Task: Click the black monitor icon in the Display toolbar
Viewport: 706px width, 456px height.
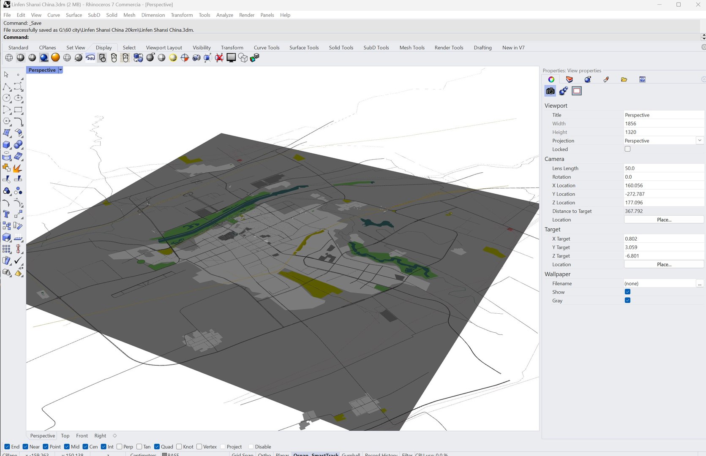Action: tap(231, 58)
